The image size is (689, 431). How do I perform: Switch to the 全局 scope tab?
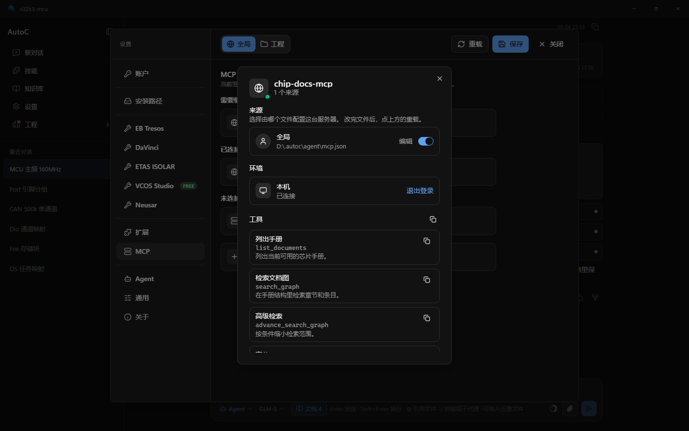coord(239,44)
